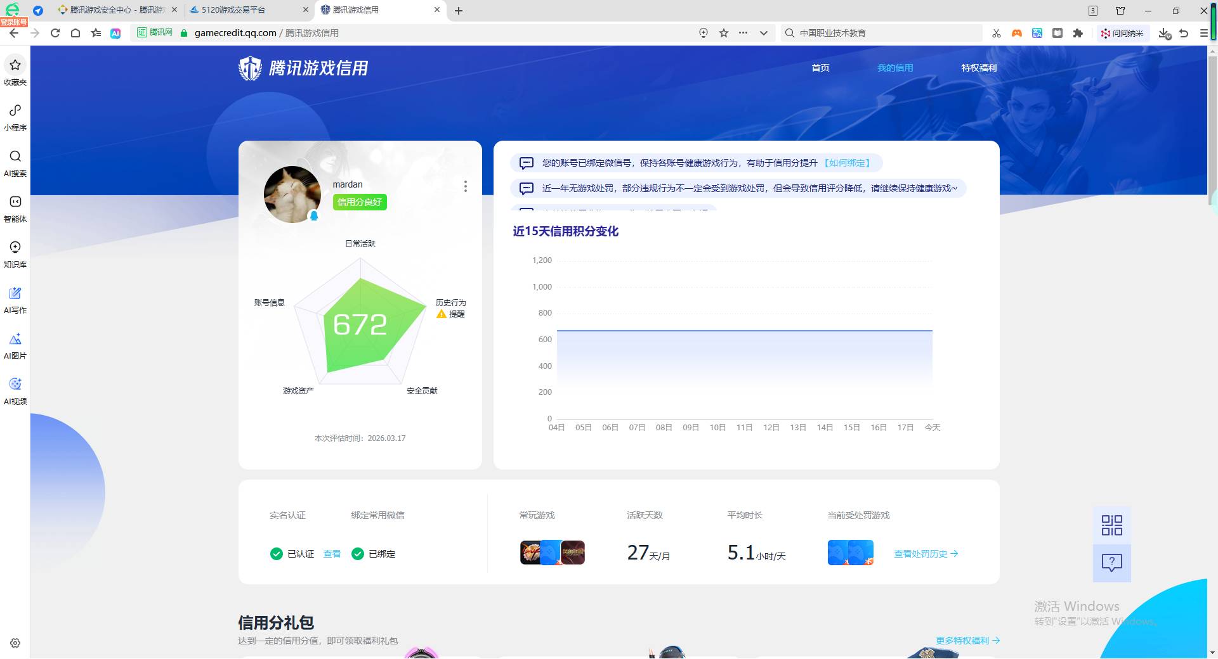Open the browser hamburger menu
The width and height of the screenshot is (1218, 659).
[1203, 33]
